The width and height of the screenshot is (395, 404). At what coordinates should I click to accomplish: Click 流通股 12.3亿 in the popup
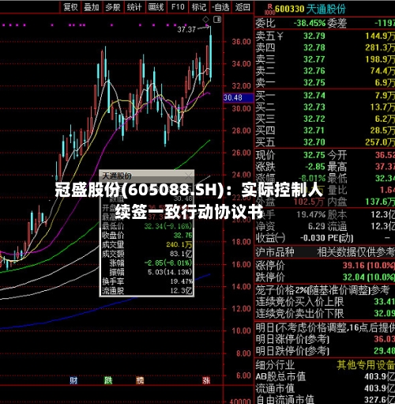(147, 291)
